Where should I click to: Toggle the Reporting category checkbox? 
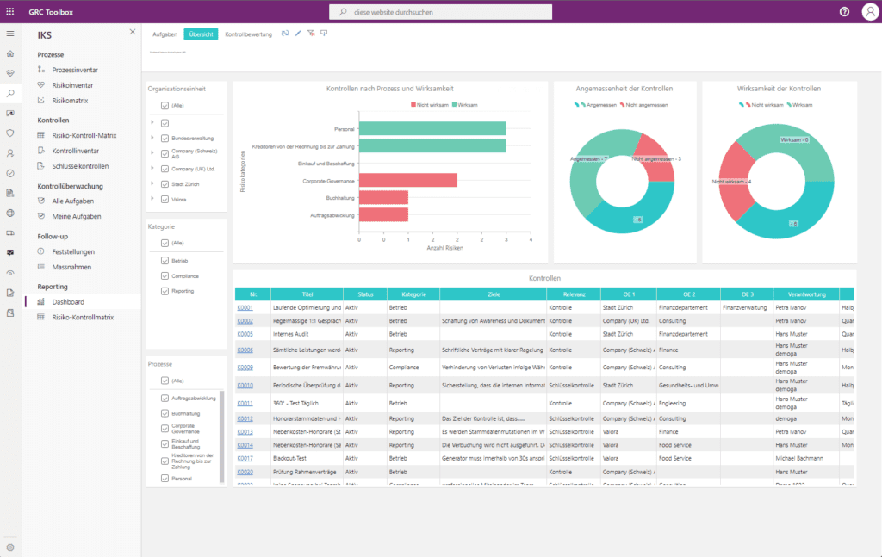pyautogui.click(x=165, y=291)
